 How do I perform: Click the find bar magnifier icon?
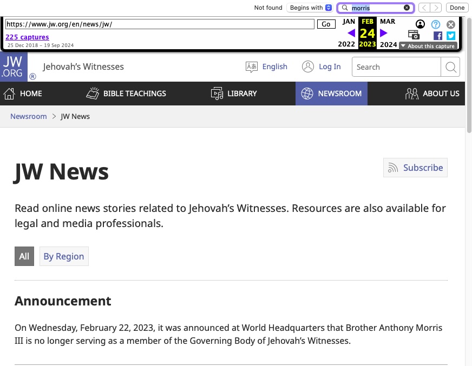(345, 8)
